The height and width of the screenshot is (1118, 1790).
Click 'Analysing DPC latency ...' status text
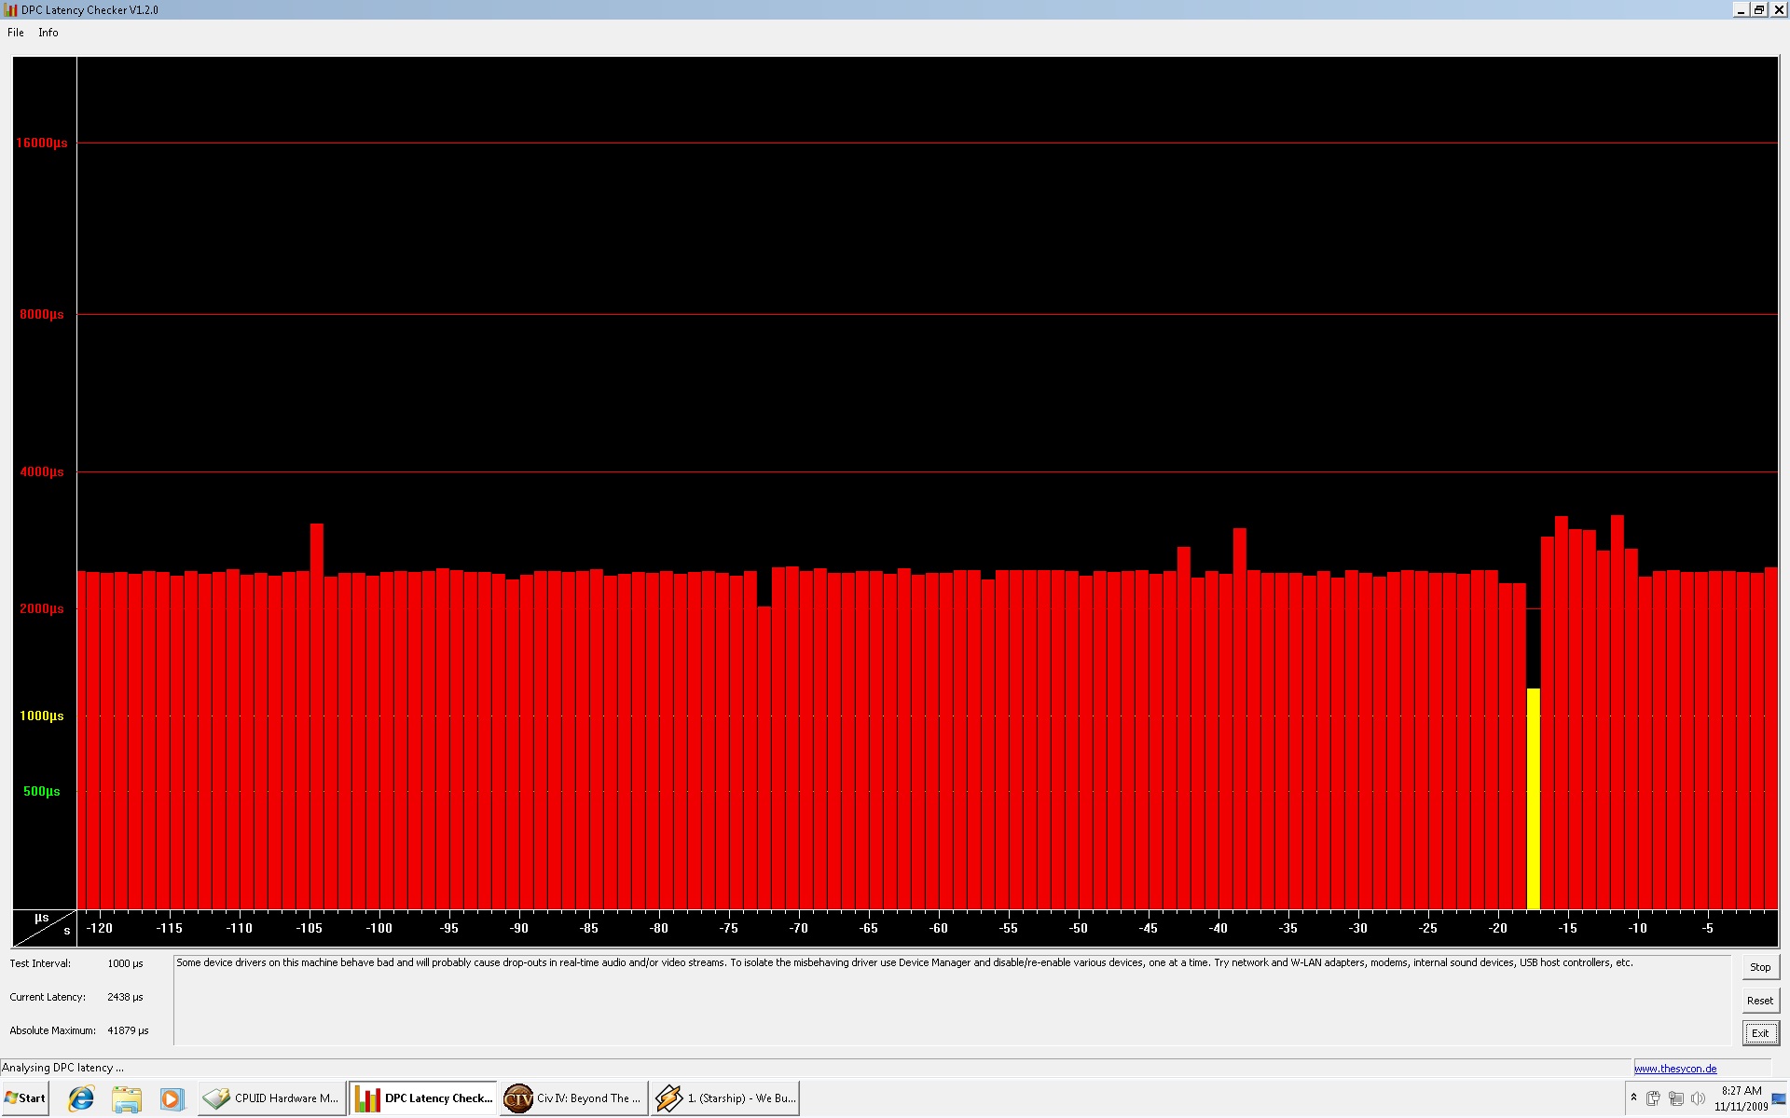(62, 1068)
